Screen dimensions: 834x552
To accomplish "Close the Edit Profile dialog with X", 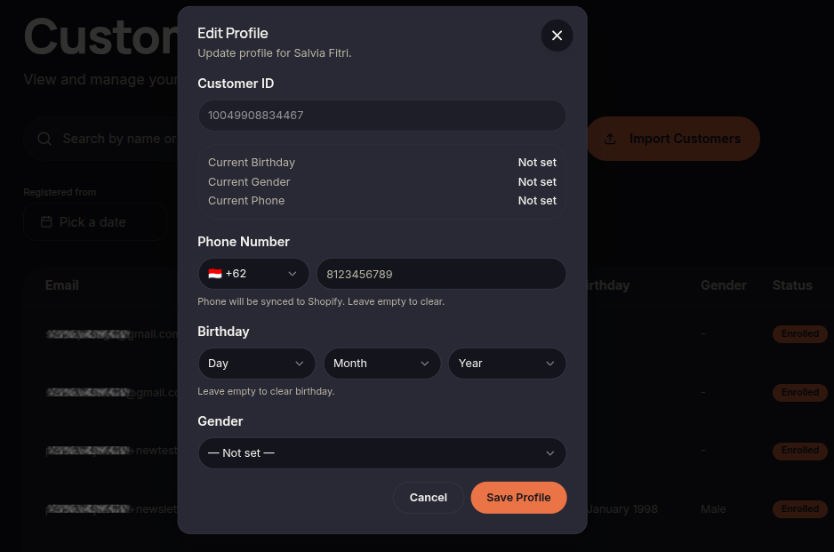I will click(557, 36).
